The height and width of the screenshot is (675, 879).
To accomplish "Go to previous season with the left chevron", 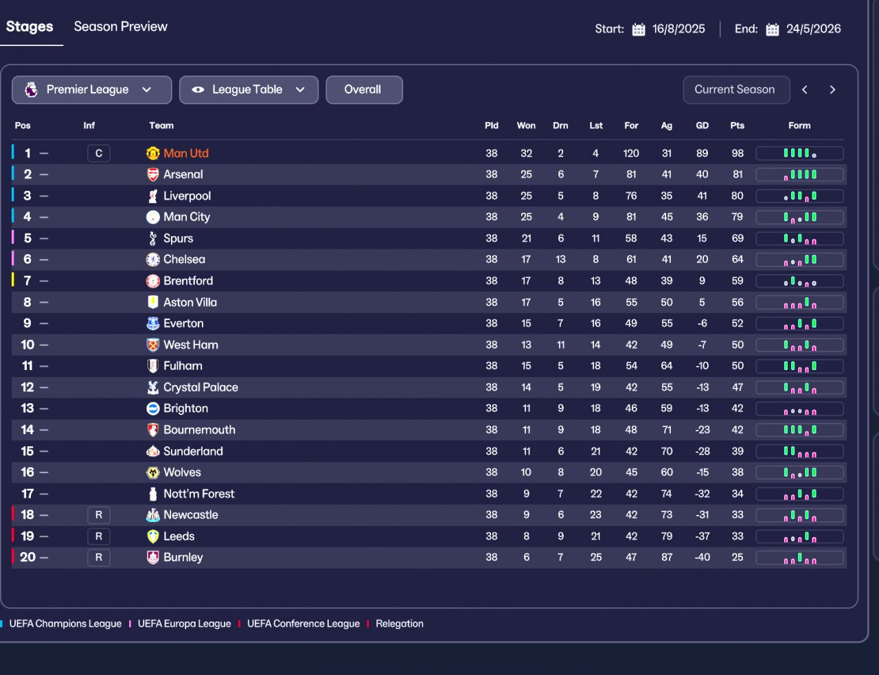I will (805, 89).
